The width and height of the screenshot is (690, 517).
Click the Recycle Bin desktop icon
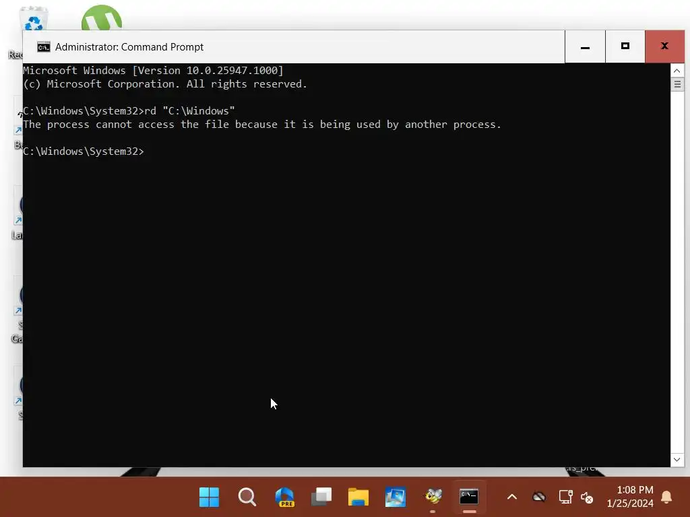pos(34,20)
